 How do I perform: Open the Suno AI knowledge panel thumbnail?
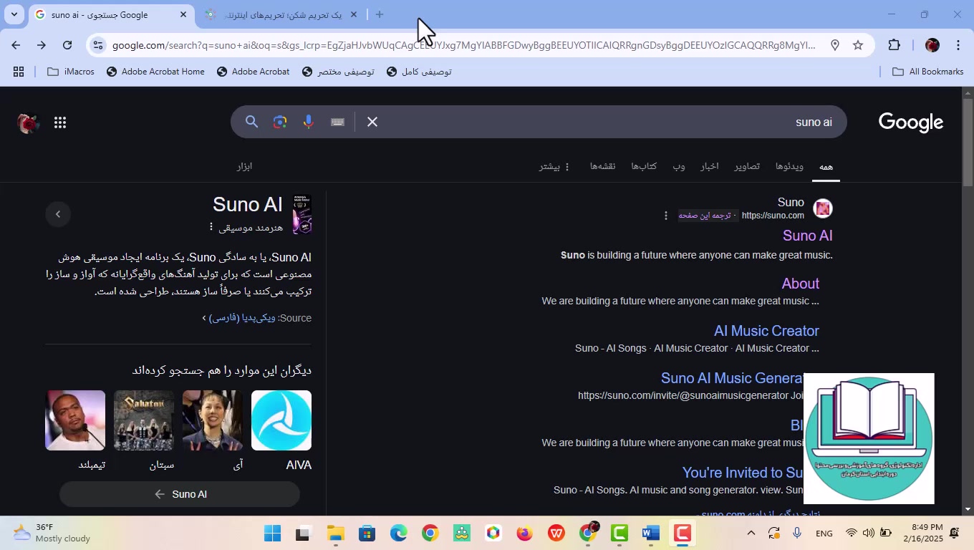(x=302, y=214)
